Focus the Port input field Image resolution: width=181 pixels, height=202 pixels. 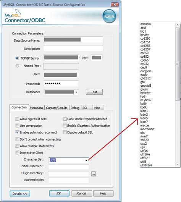coord(97,58)
